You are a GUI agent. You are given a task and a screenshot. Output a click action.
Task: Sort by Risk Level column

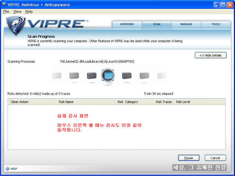coord(192,102)
